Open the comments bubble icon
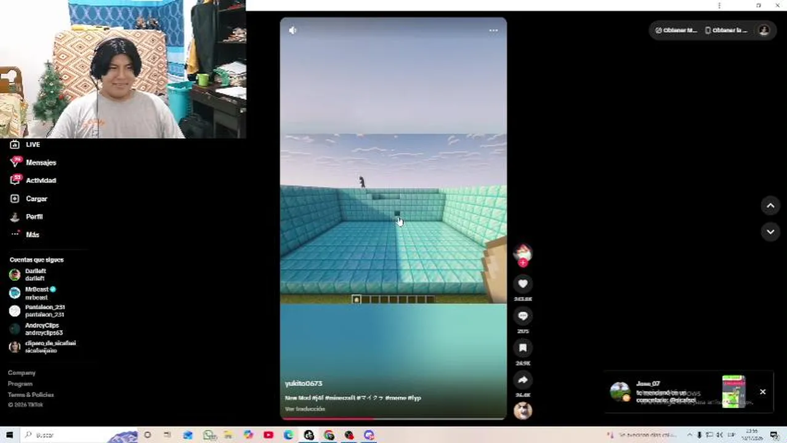Screen dimensions: 787x443 point(523,316)
